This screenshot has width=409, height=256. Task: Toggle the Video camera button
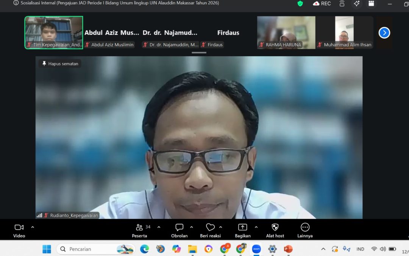(19, 231)
